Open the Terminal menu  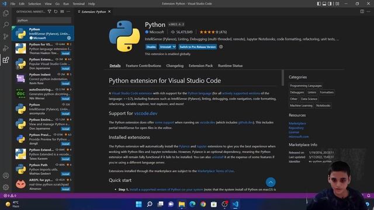click(x=78, y=4)
